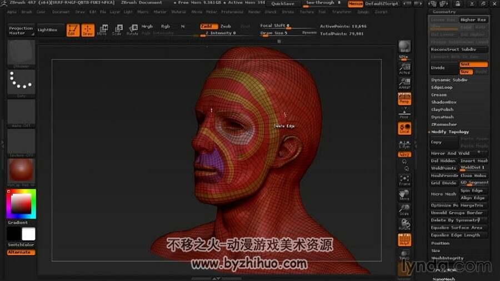
Task: Activate the Draw mode button
Action: [x=88, y=30]
